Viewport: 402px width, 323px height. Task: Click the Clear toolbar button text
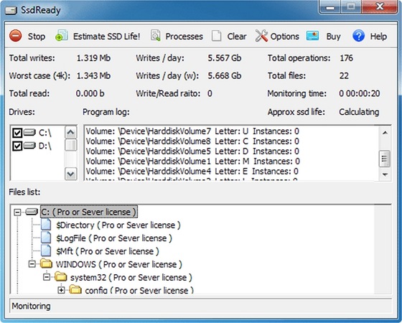click(x=237, y=37)
